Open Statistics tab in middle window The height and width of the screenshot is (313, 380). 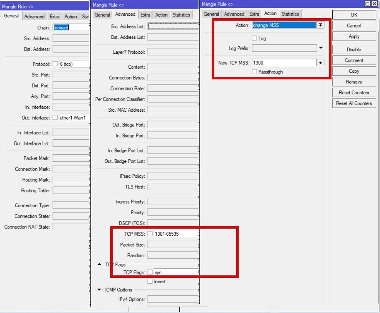(x=181, y=15)
